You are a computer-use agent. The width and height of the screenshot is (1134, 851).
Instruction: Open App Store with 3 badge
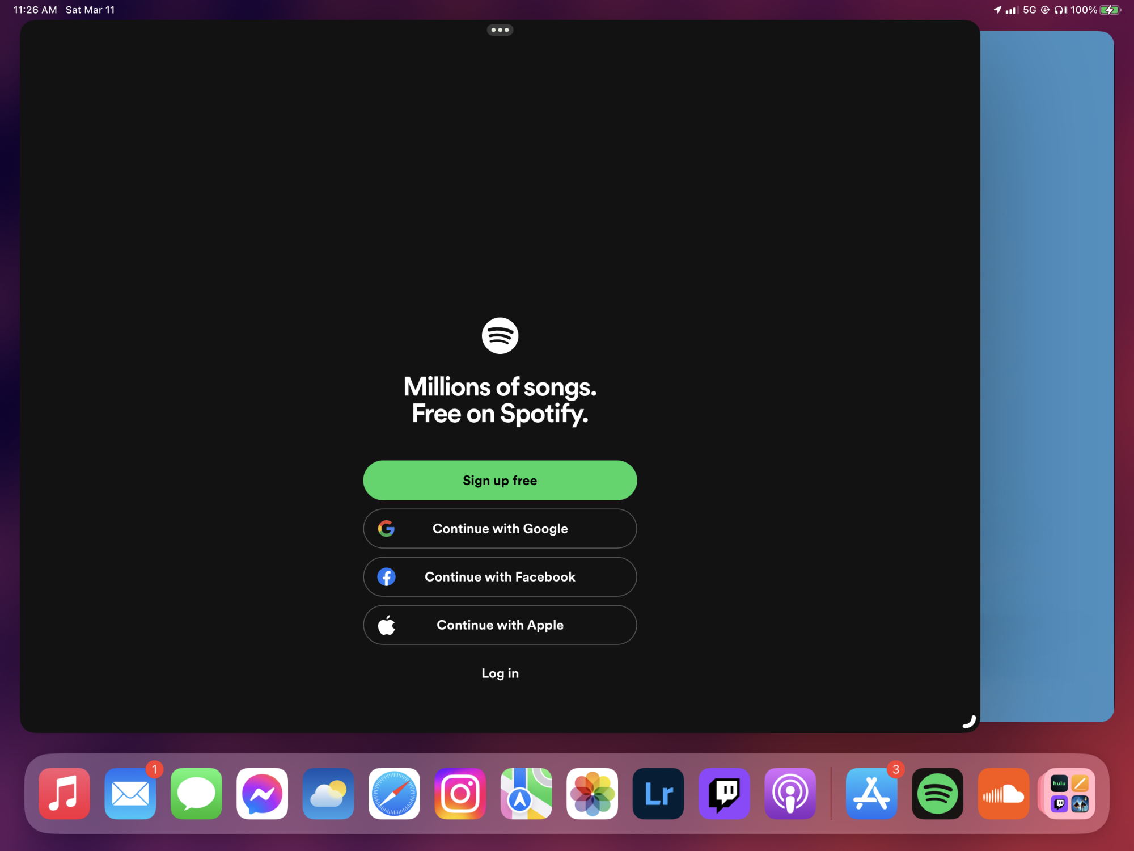click(x=871, y=794)
